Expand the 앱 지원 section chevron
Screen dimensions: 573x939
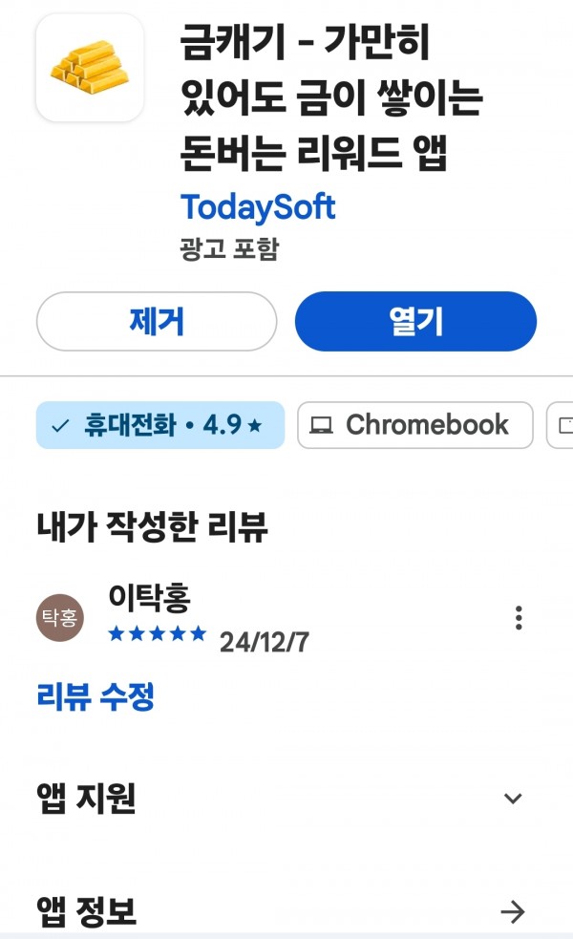pyautogui.click(x=513, y=799)
